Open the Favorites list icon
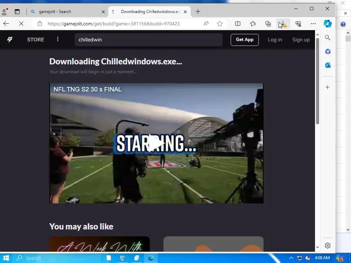The width and height of the screenshot is (351, 263). pyautogui.click(x=253, y=24)
